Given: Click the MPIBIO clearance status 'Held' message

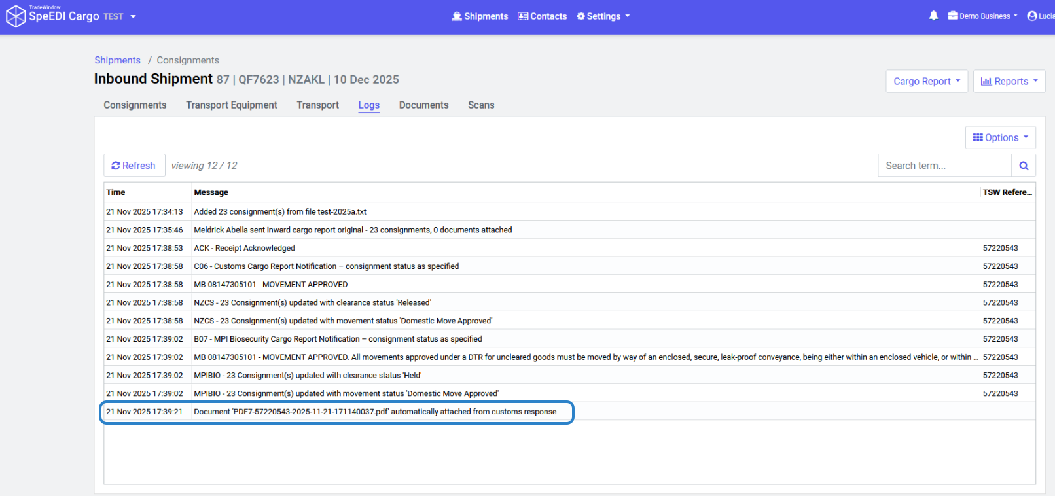Looking at the screenshot, I should tap(308, 376).
